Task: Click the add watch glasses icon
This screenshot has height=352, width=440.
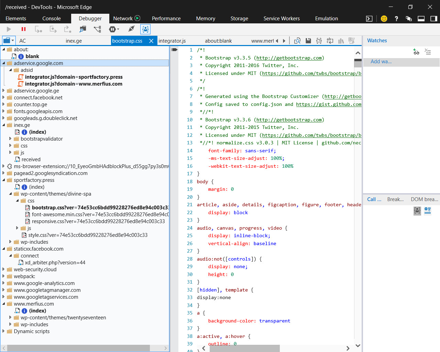Action: (416, 52)
